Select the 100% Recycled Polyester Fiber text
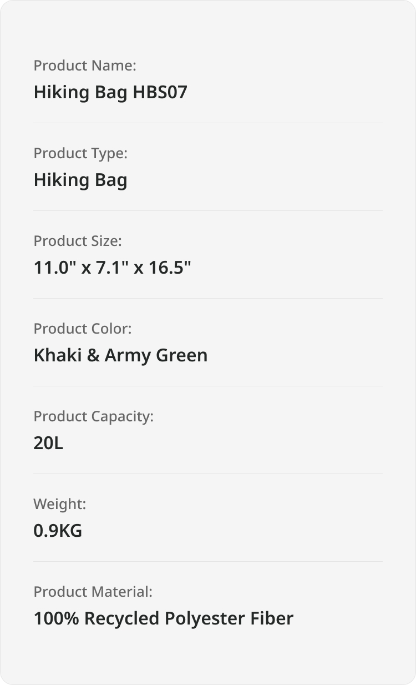416x685 pixels. (x=164, y=618)
